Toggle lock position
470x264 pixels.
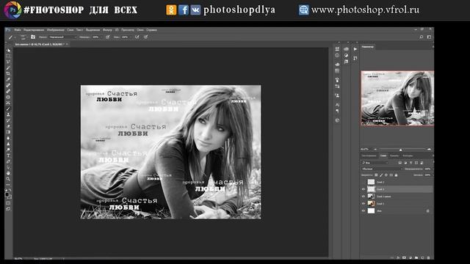point(386,175)
